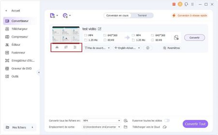Screen dimensions: 218x135
Task: Open Paramètres for the video
Action: click(x=172, y=48)
